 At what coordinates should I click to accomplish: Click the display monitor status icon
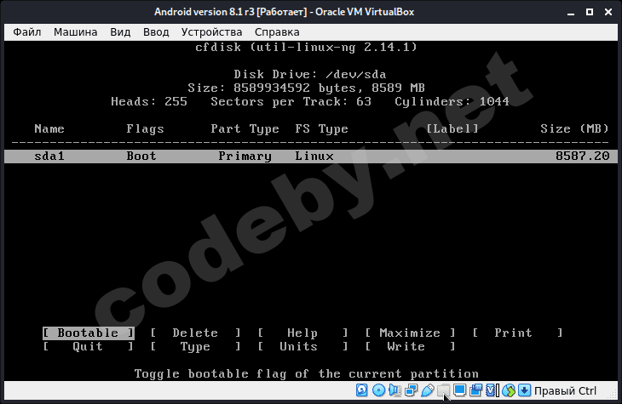pyautogui.click(x=459, y=390)
